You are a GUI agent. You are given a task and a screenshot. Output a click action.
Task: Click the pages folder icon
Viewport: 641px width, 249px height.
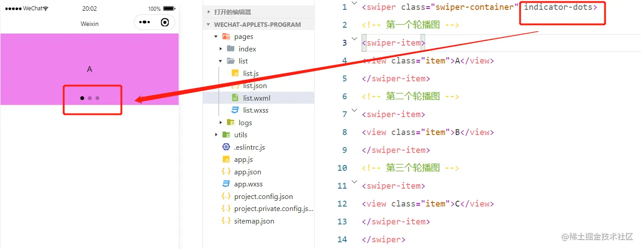tap(226, 37)
